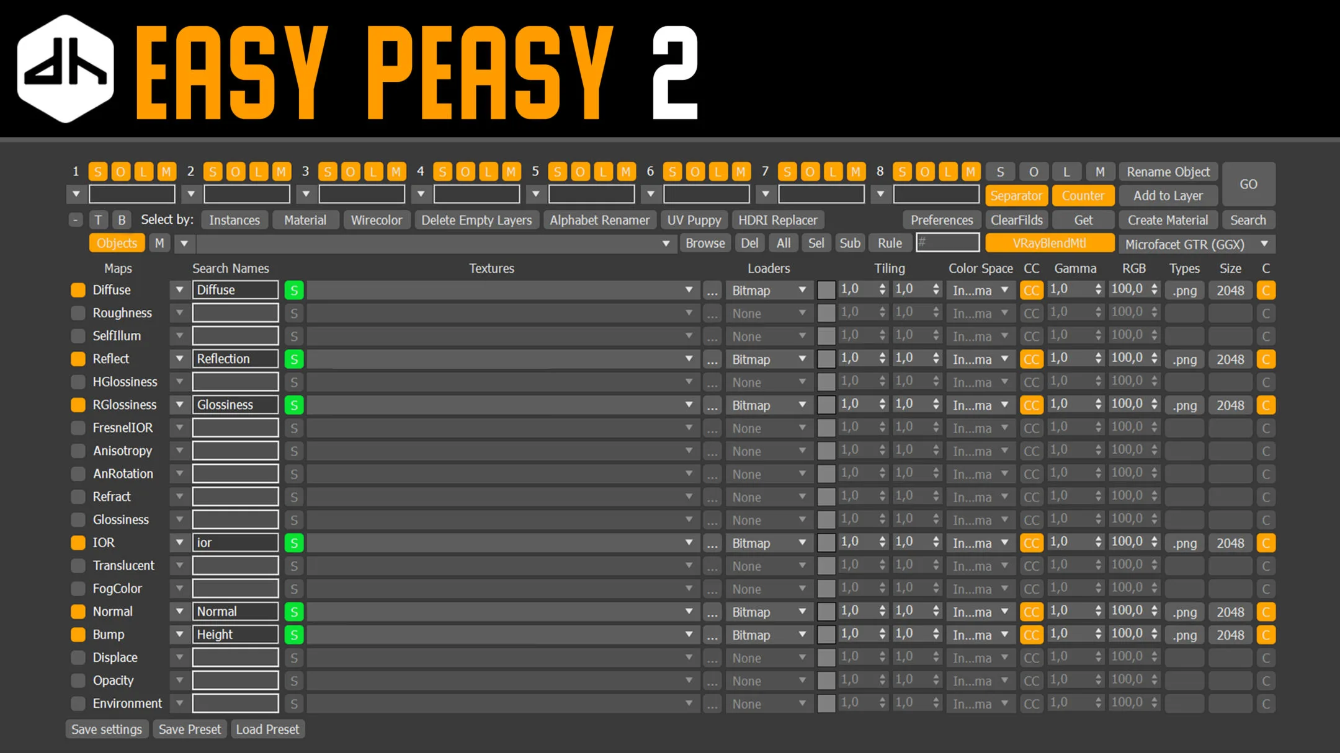Click group 8 orange M button
This screenshot has width=1340, height=753.
[x=971, y=172]
